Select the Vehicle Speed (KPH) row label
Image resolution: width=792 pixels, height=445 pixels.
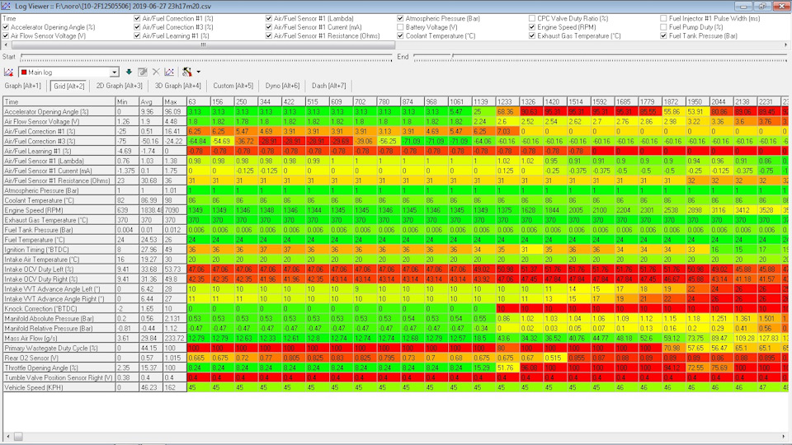(59, 387)
